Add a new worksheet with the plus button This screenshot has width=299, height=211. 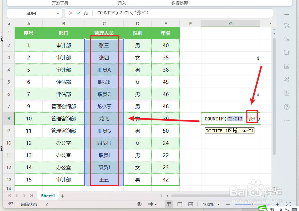point(63,196)
